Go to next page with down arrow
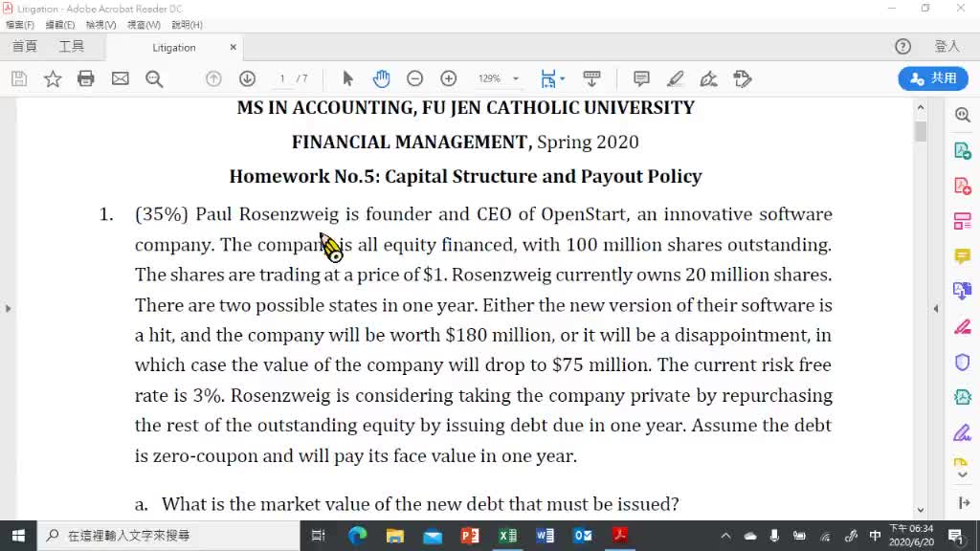Screen dimensions: 980x551 coord(247,78)
